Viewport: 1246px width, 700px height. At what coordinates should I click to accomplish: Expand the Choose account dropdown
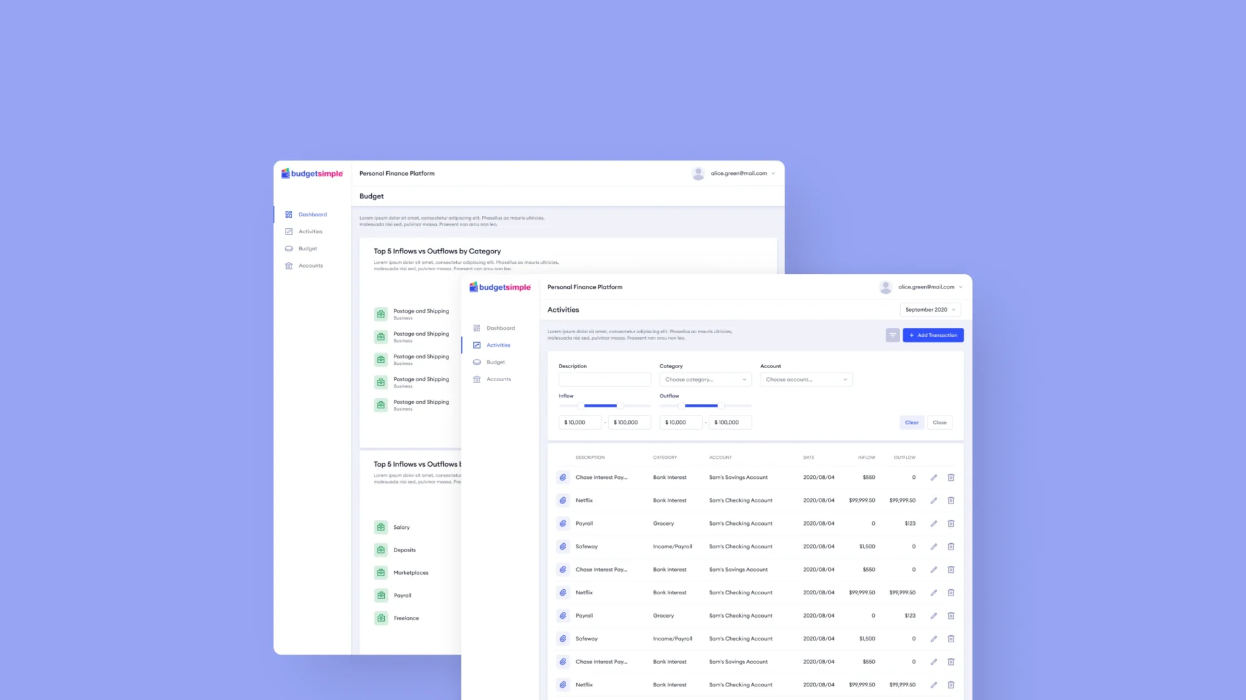coord(806,380)
